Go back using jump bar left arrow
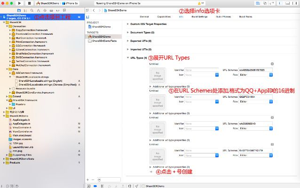Screen dimensions: 300x188 pos(94,10)
